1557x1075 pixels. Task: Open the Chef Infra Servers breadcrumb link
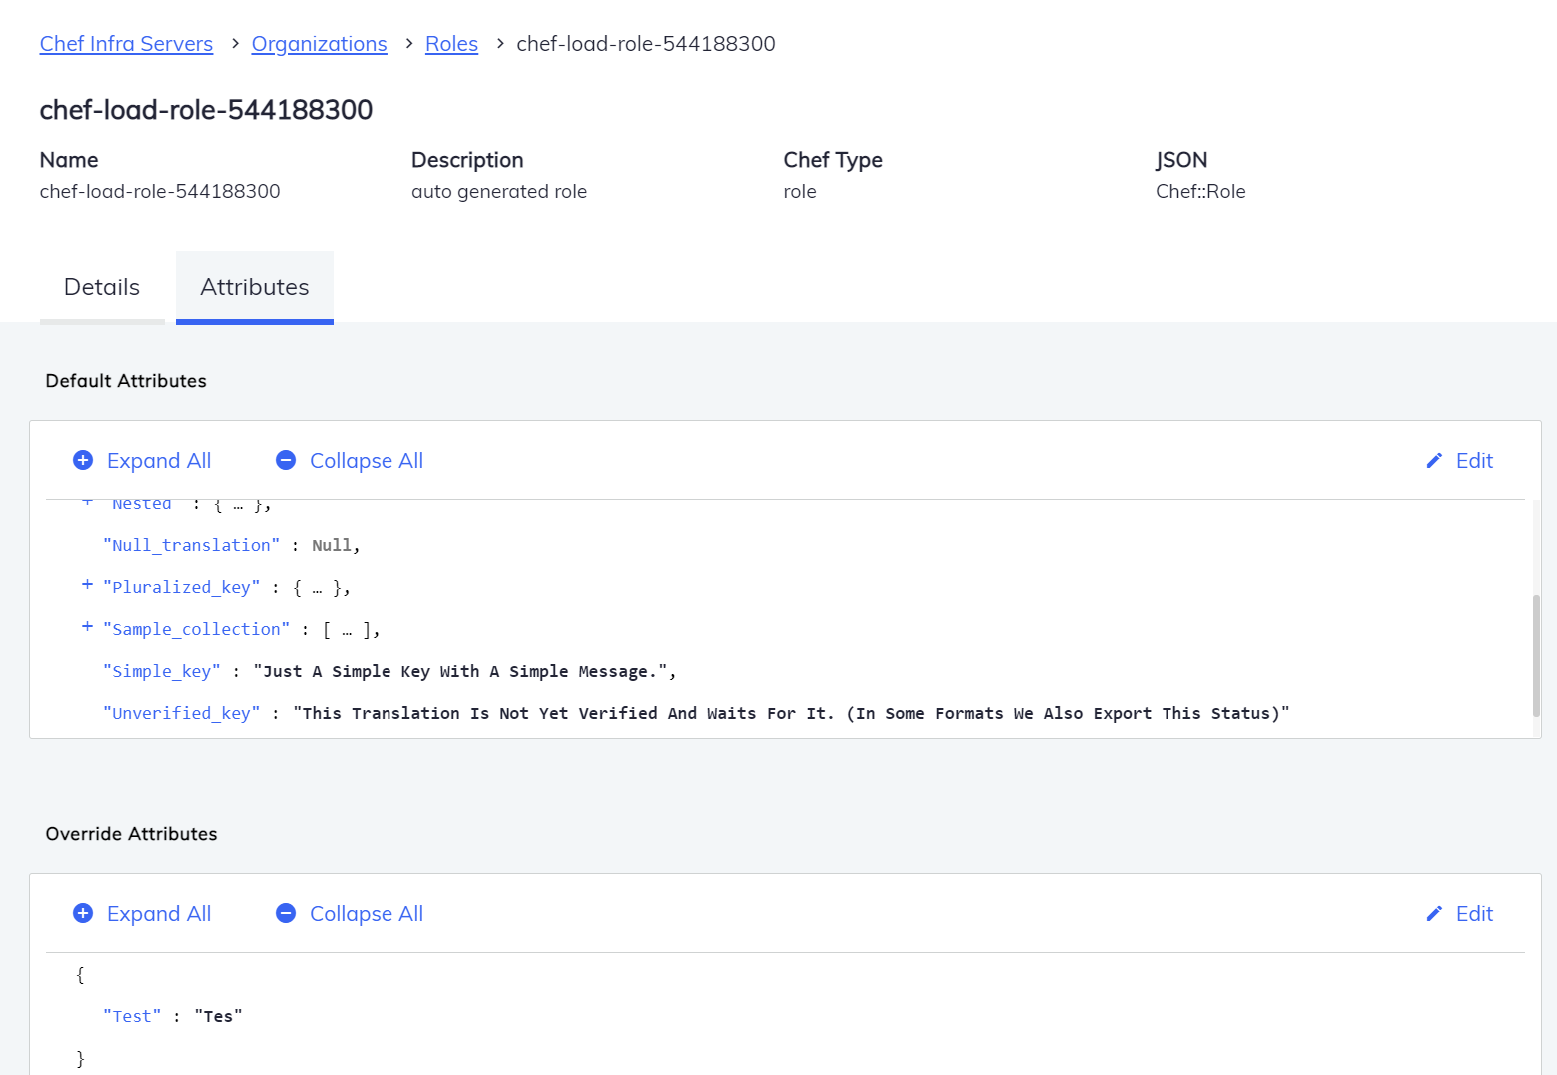coord(126,44)
